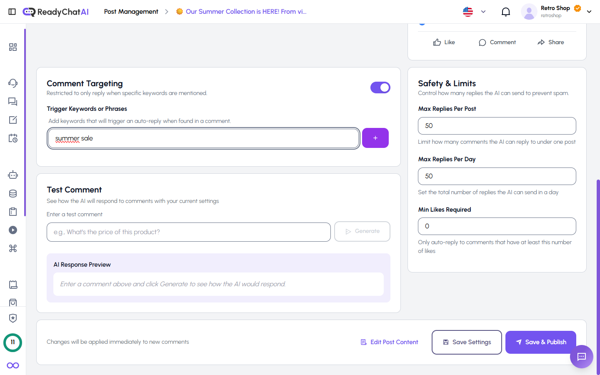Open the floating chat widget button
Viewport: 600px width, 375px height.
click(x=581, y=357)
